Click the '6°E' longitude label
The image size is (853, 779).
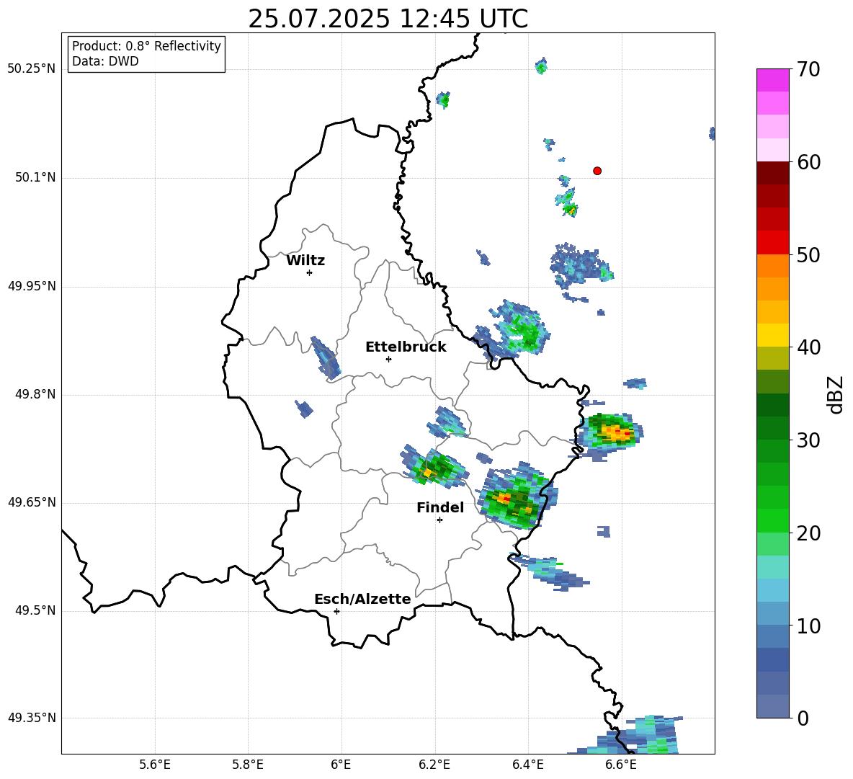pos(341,765)
